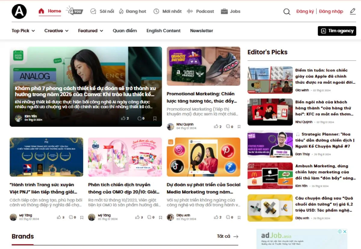The width and height of the screenshot is (361, 249).
Task: Expand the Creative dropdown menu
Action: (56, 31)
